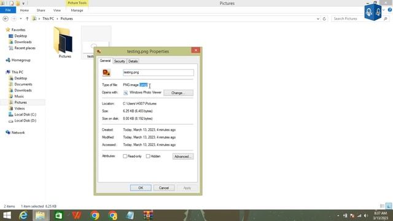Open Documents under This PC
This screenshot has width=393, height=221.
click(x=23, y=84)
